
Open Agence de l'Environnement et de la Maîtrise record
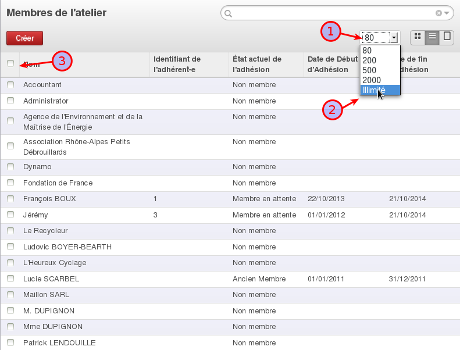coord(83,122)
